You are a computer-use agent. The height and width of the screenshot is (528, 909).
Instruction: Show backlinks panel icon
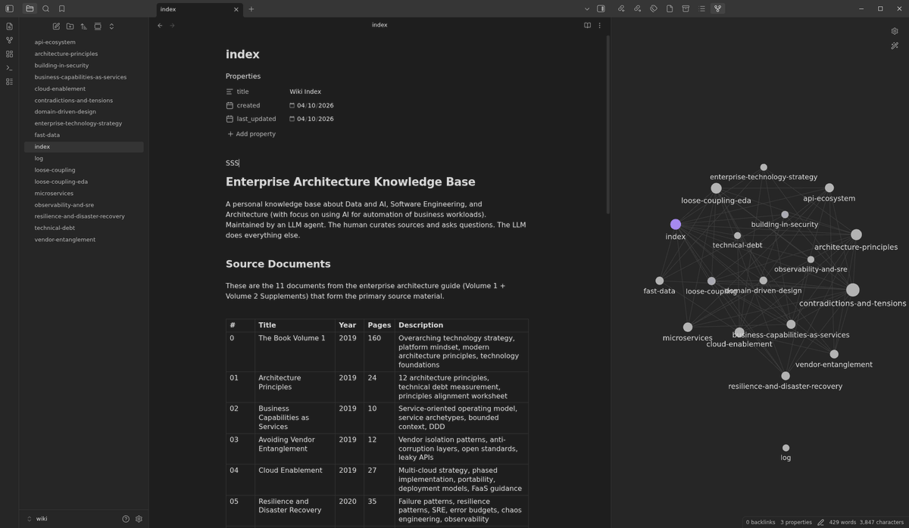(x=621, y=9)
